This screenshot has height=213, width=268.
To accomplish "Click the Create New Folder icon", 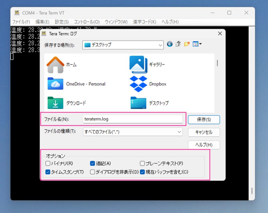I will (187, 44).
